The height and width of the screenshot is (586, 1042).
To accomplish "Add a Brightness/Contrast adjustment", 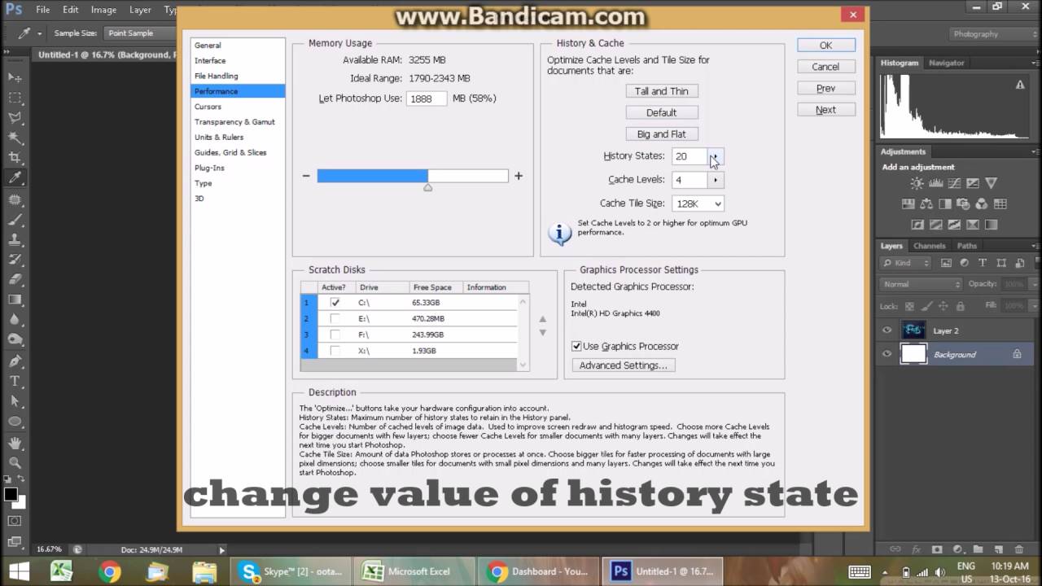I will [917, 183].
